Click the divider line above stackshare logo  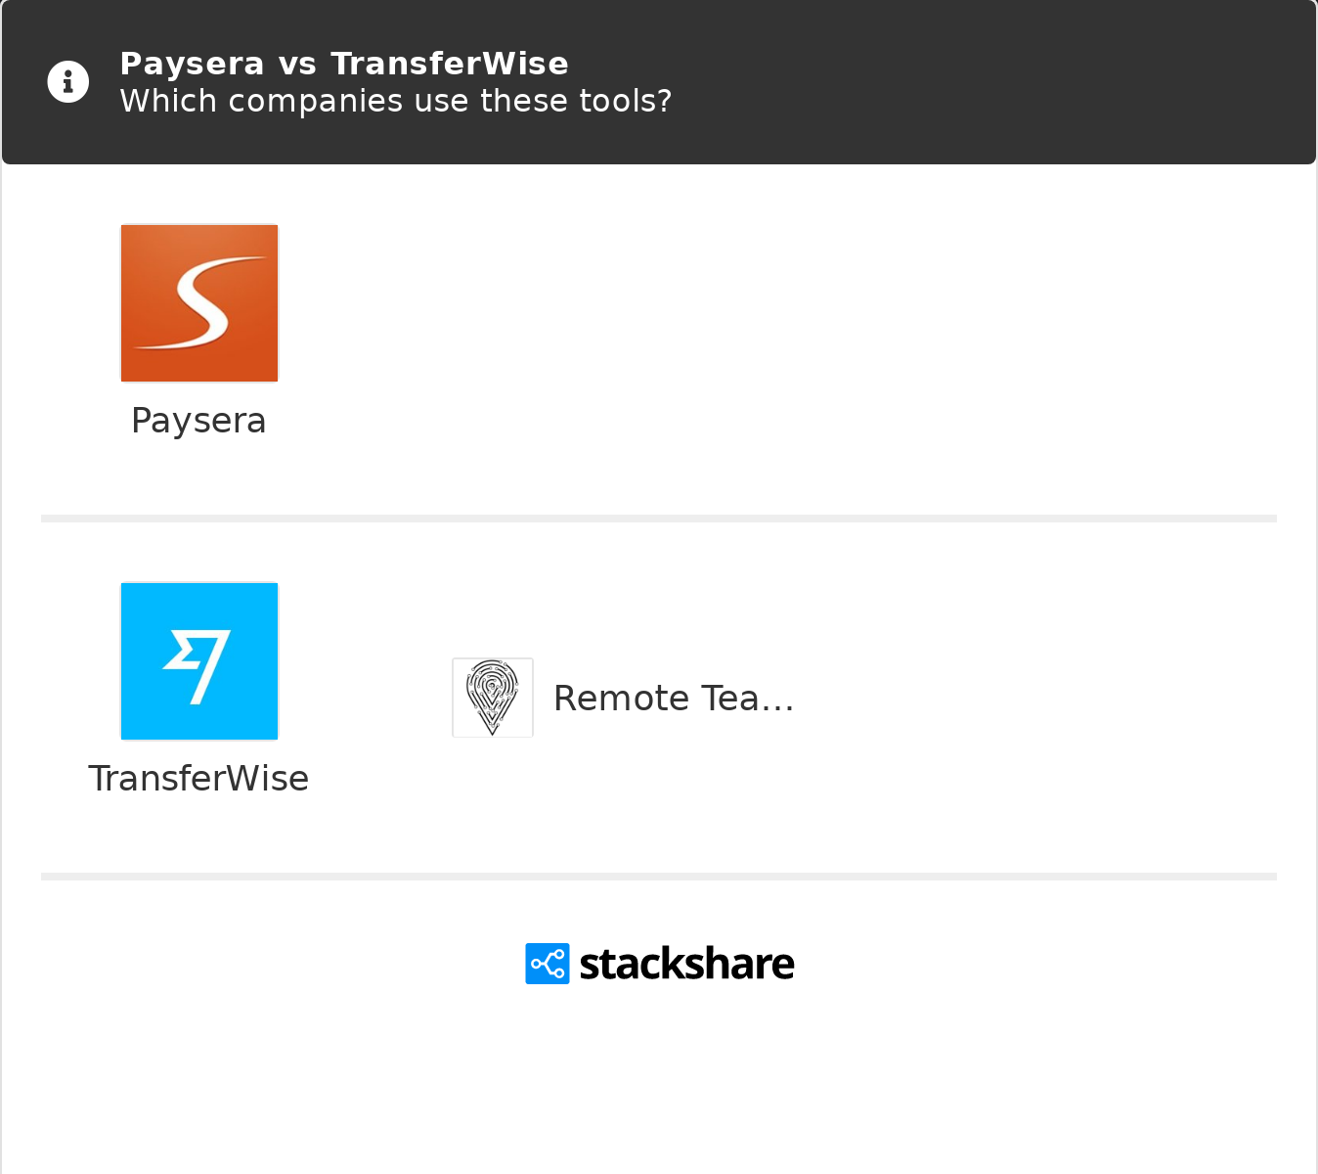pos(659,877)
